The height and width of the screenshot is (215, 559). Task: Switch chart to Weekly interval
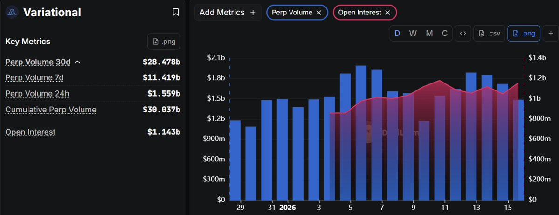click(x=413, y=33)
